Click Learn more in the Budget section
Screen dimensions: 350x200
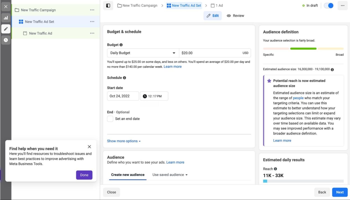coord(172,66)
